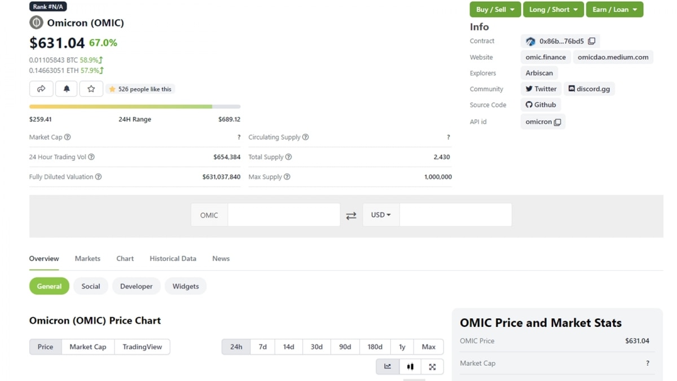Open the Markets tab

[x=87, y=259]
